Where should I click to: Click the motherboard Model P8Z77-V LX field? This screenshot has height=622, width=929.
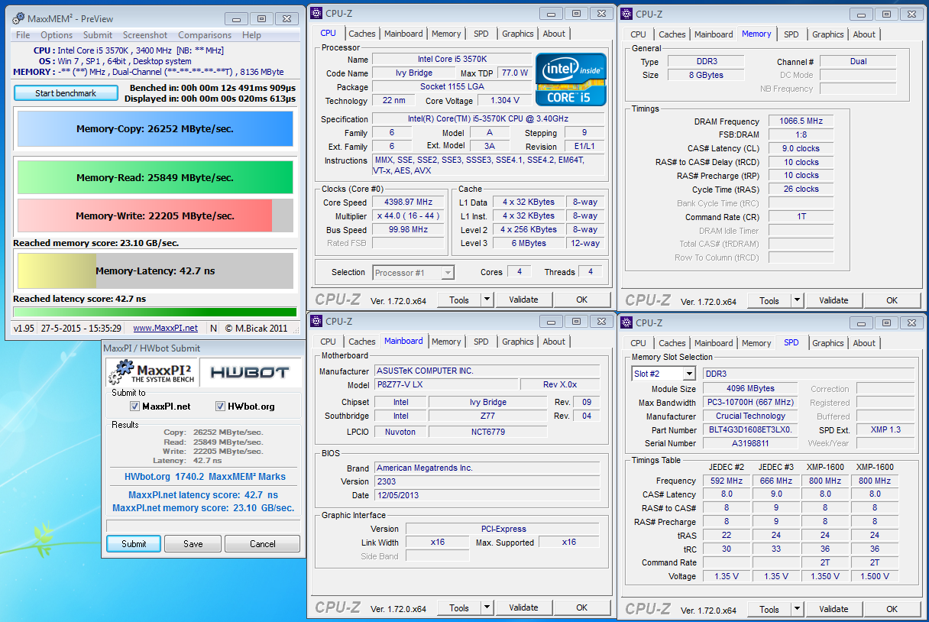tap(445, 384)
